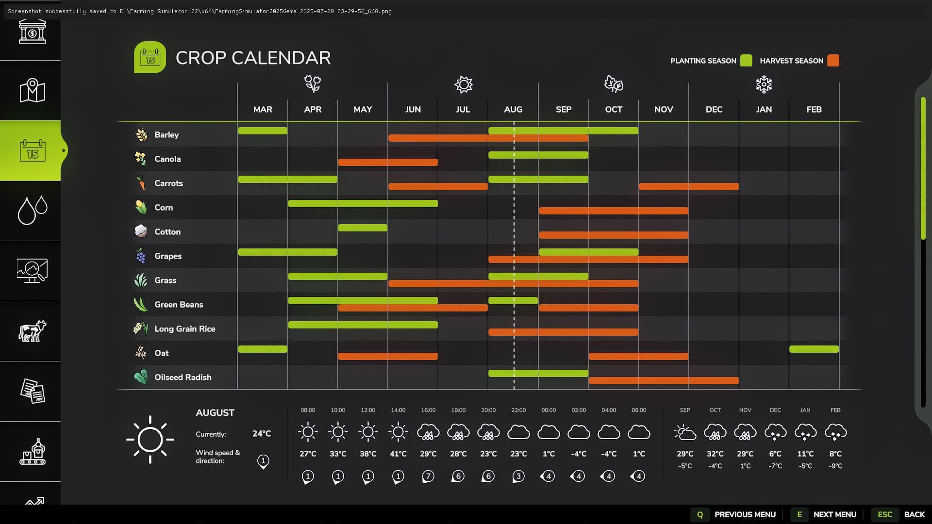Select the crop calendar sidebar icon
932x524 pixels.
[x=32, y=151]
